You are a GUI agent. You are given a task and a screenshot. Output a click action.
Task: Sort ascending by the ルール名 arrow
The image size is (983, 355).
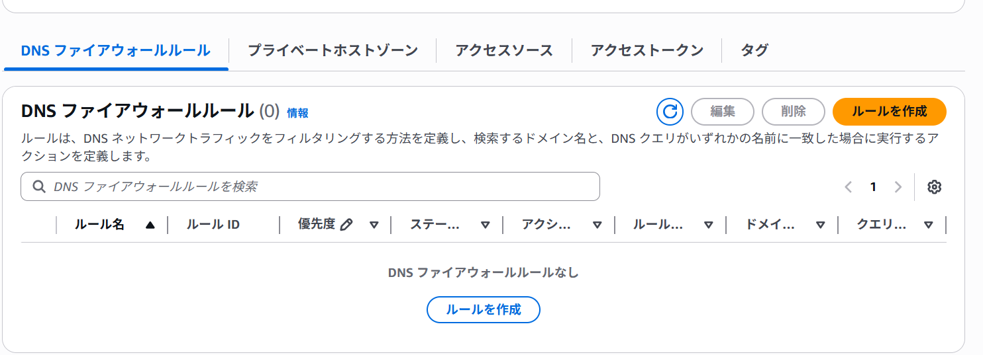(x=150, y=225)
